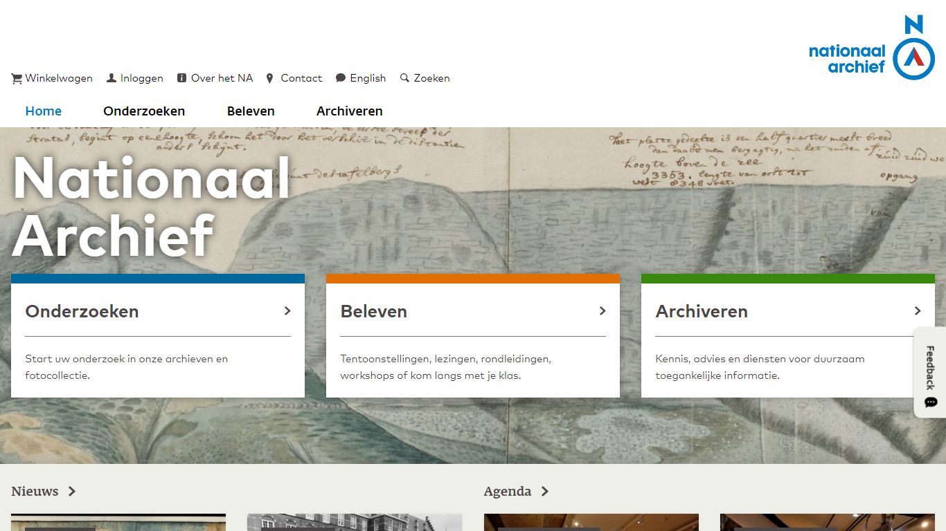The image size is (946, 531).
Task: Open Archiveren in the main menu
Action: coord(350,111)
